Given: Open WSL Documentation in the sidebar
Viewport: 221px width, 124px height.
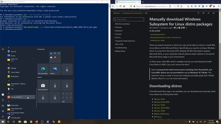Looking at the screenshot, I should click(123, 24).
